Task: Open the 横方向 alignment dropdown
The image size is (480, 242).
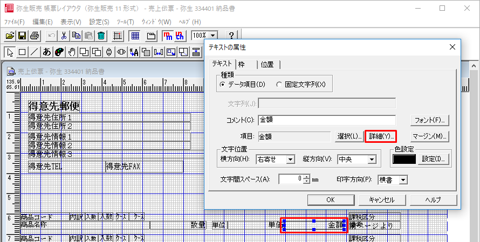Action: click(291, 160)
